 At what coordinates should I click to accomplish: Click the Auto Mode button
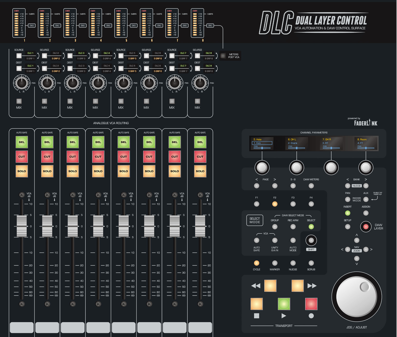[x=293, y=240]
